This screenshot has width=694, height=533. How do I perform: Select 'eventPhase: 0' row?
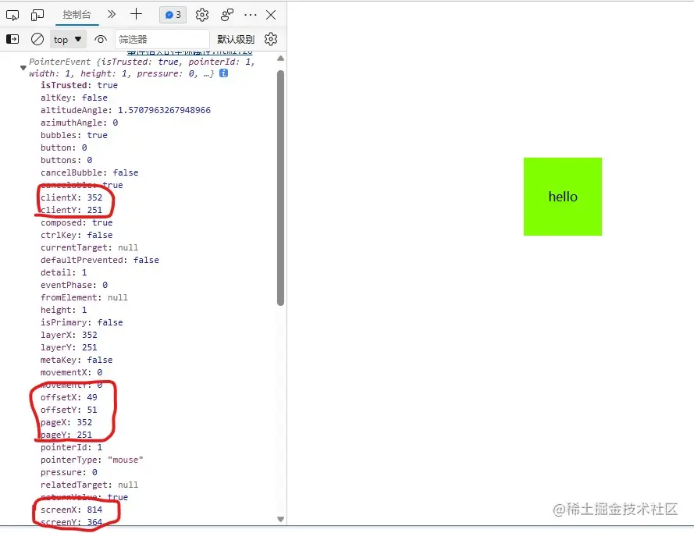click(74, 285)
